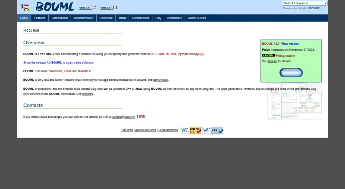Open the W3C CSS validation badge

[x=213, y=130]
